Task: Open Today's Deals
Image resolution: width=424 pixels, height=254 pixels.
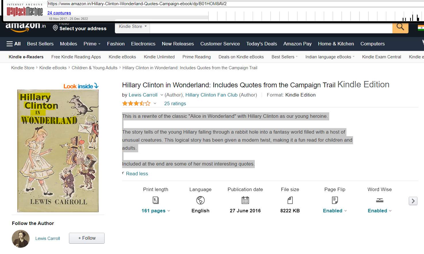Action: point(261,44)
